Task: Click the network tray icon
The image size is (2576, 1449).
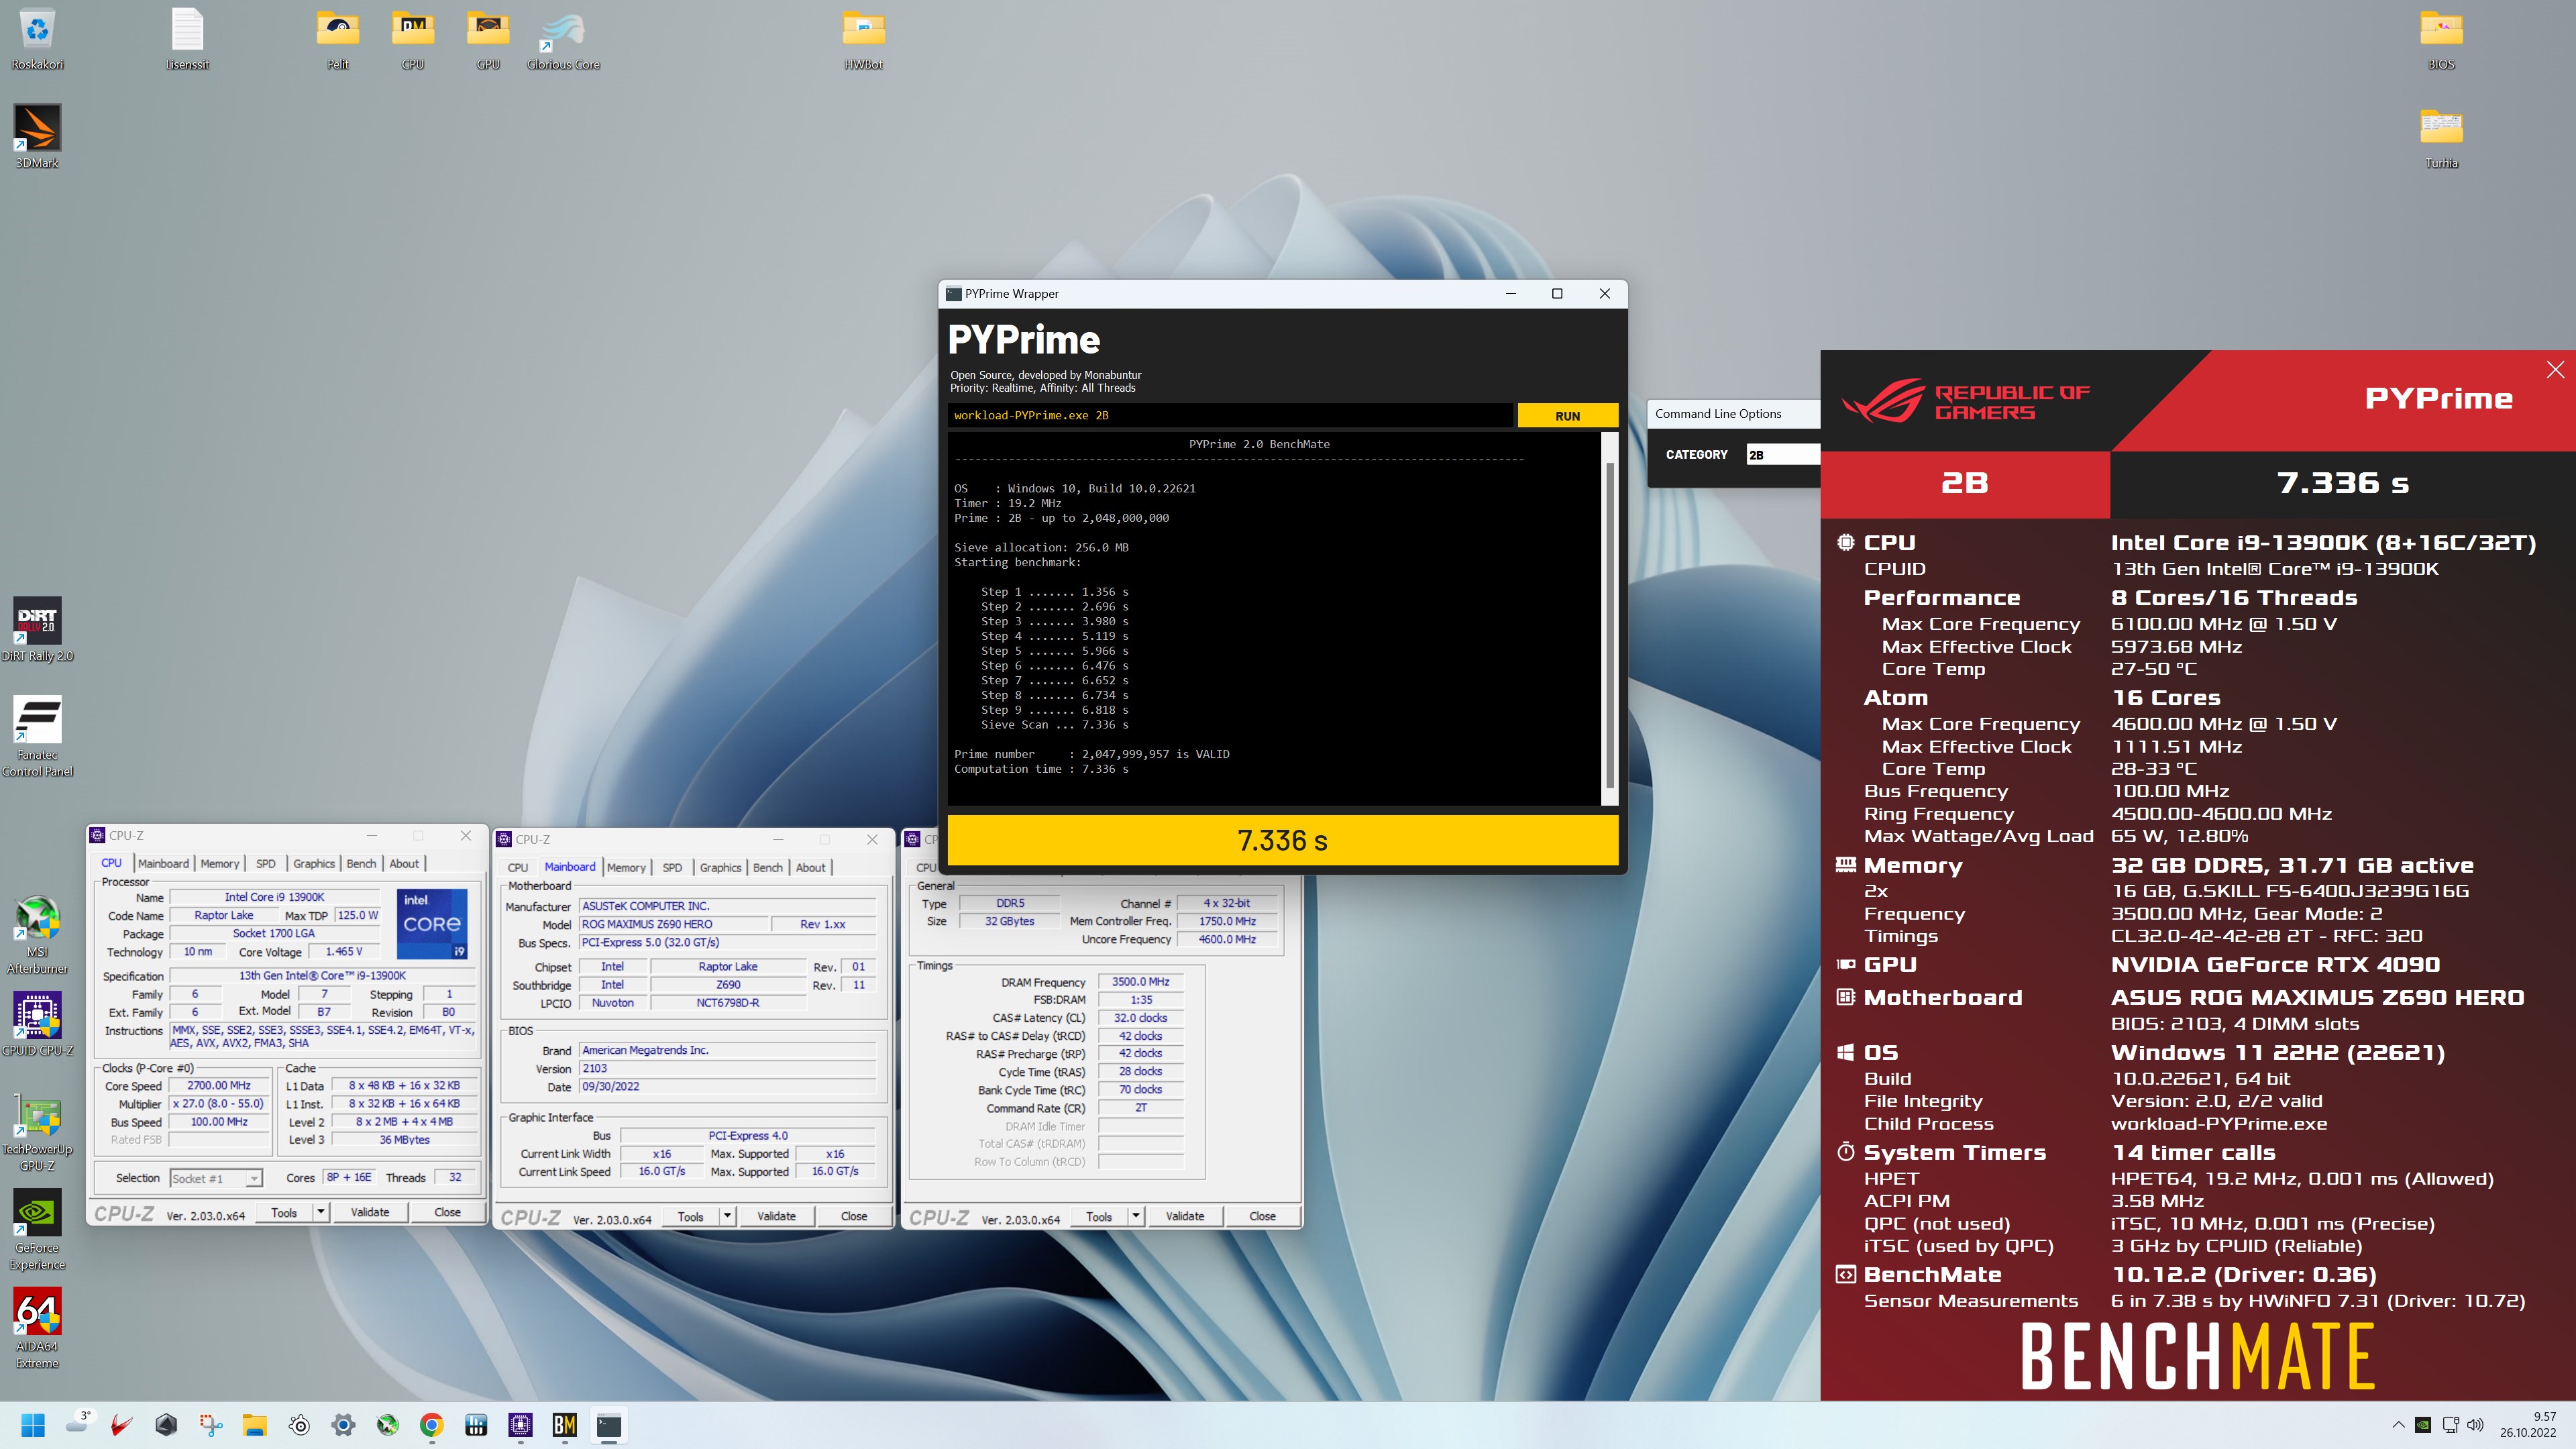Action: tap(2450, 1425)
